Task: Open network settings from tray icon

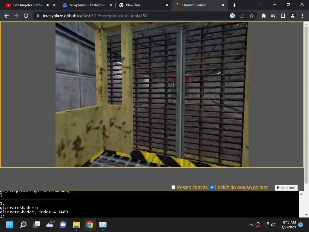Action: click(x=266, y=225)
